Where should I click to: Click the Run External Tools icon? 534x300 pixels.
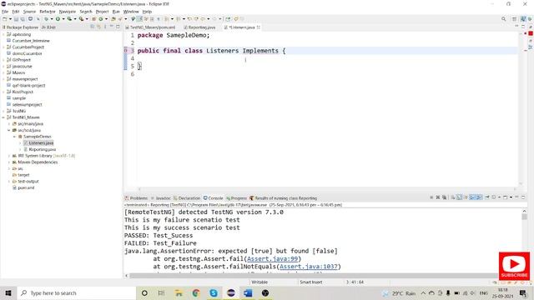pos(81,19)
